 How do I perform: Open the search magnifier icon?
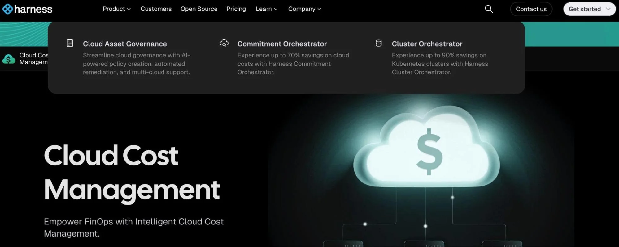[x=489, y=9]
